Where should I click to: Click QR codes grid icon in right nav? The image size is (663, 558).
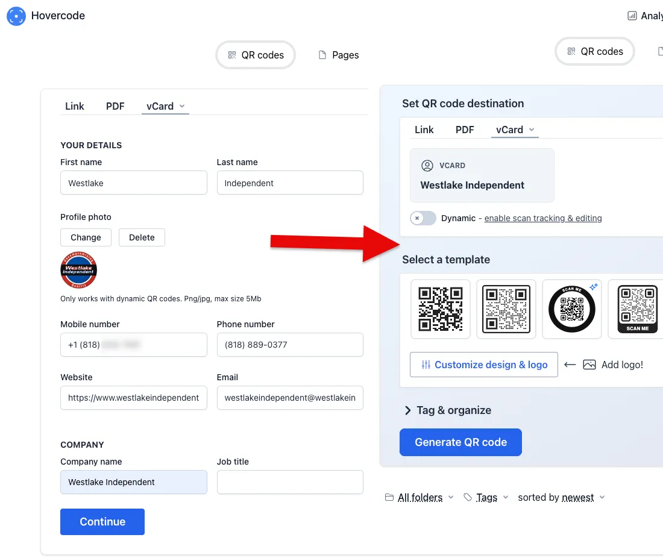click(571, 51)
